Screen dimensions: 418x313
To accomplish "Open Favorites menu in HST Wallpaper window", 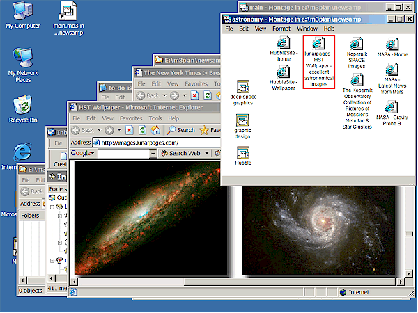I will [x=131, y=118].
